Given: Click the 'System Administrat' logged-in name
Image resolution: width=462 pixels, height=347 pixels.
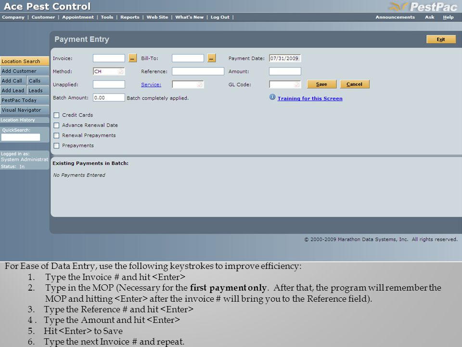Looking at the screenshot, I should 25,160.
